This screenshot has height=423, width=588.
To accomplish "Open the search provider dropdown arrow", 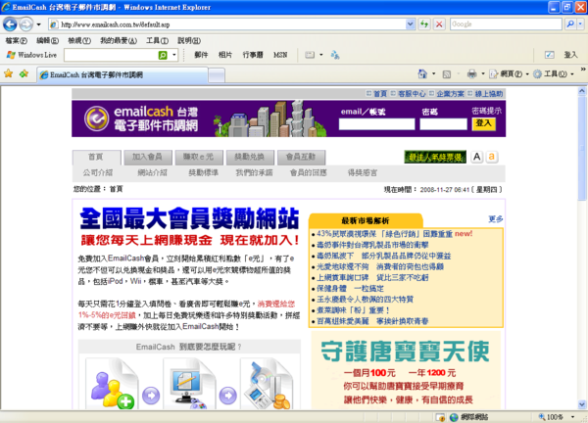I will [x=580, y=23].
